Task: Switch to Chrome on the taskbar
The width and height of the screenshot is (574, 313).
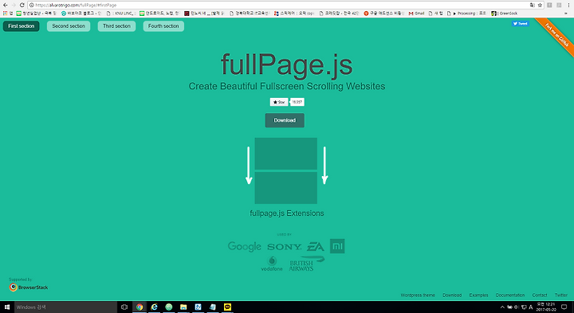Action: 140,307
